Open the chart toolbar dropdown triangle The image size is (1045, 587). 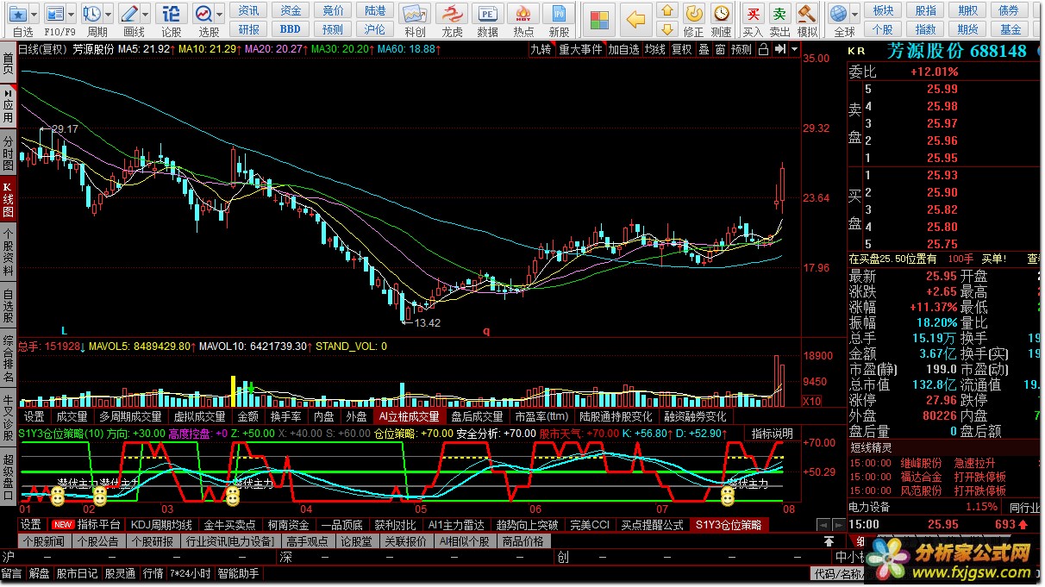coord(794,49)
